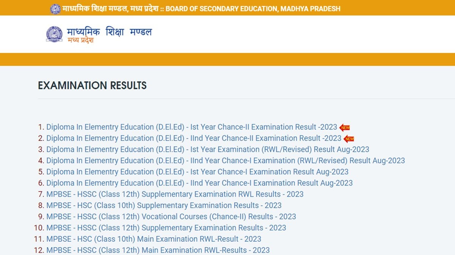Click the Hindi site title next to logo
455x255 pixels.
tap(109, 32)
